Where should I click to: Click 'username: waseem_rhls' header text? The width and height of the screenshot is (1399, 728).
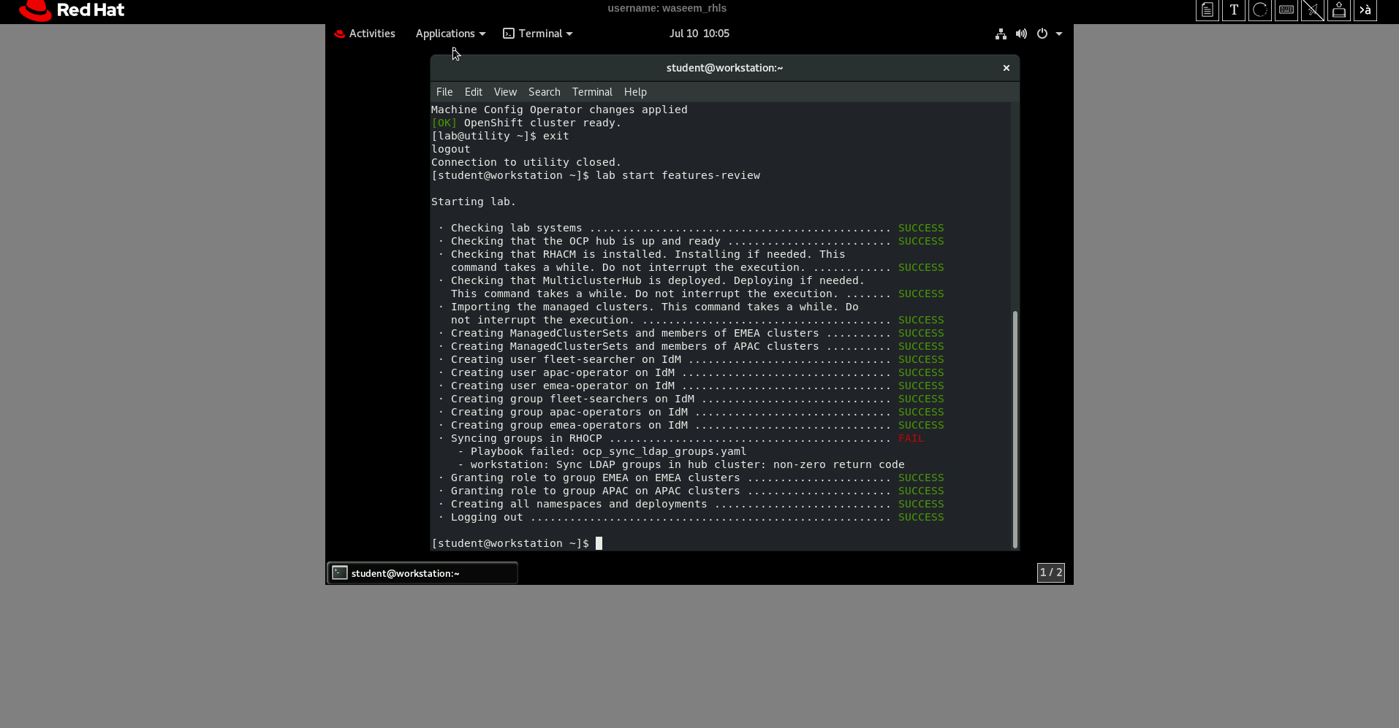pyautogui.click(x=667, y=8)
